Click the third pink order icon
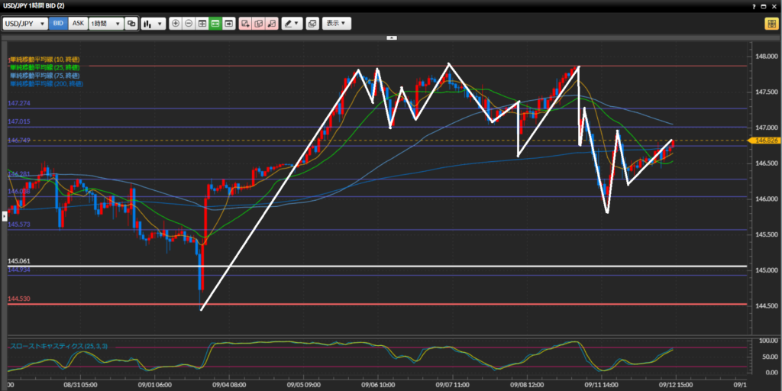The image size is (782, 391). (270, 24)
